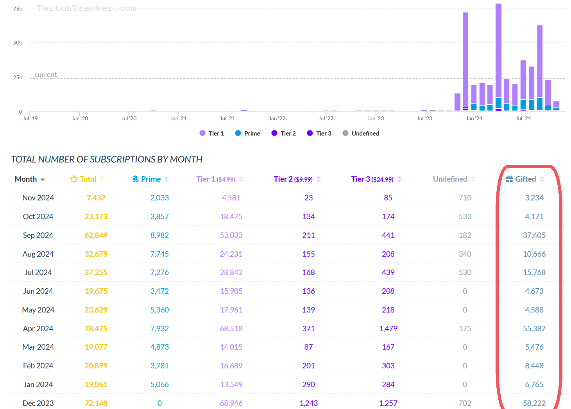Click total value 78,475 for Apr 2024
571x409 pixels.
[96, 329]
